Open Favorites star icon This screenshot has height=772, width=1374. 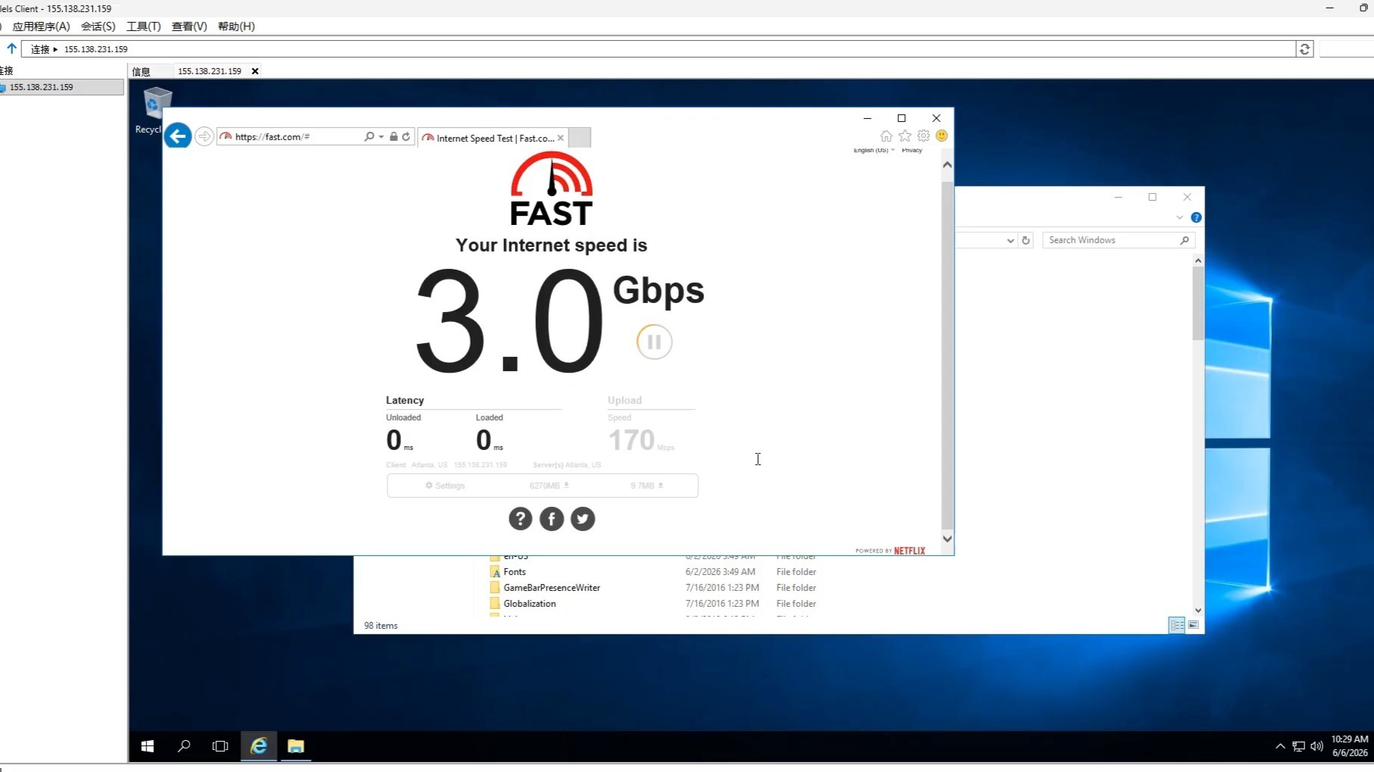click(x=905, y=136)
